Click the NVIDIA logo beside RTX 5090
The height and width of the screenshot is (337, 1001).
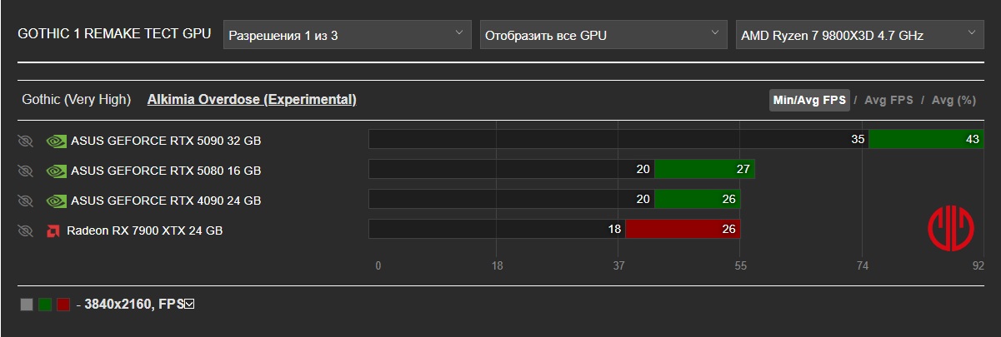tap(56, 141)
